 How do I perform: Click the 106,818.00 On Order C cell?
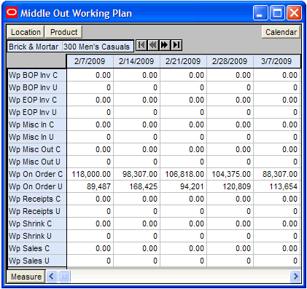click(x=183, y=174)
